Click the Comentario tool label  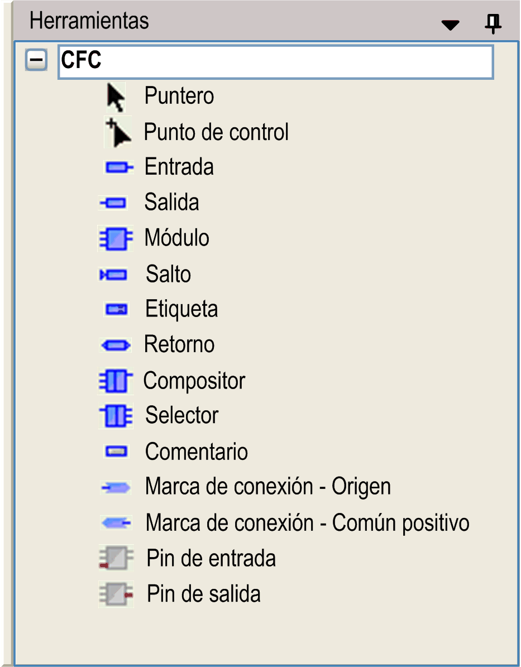point(196,452)
